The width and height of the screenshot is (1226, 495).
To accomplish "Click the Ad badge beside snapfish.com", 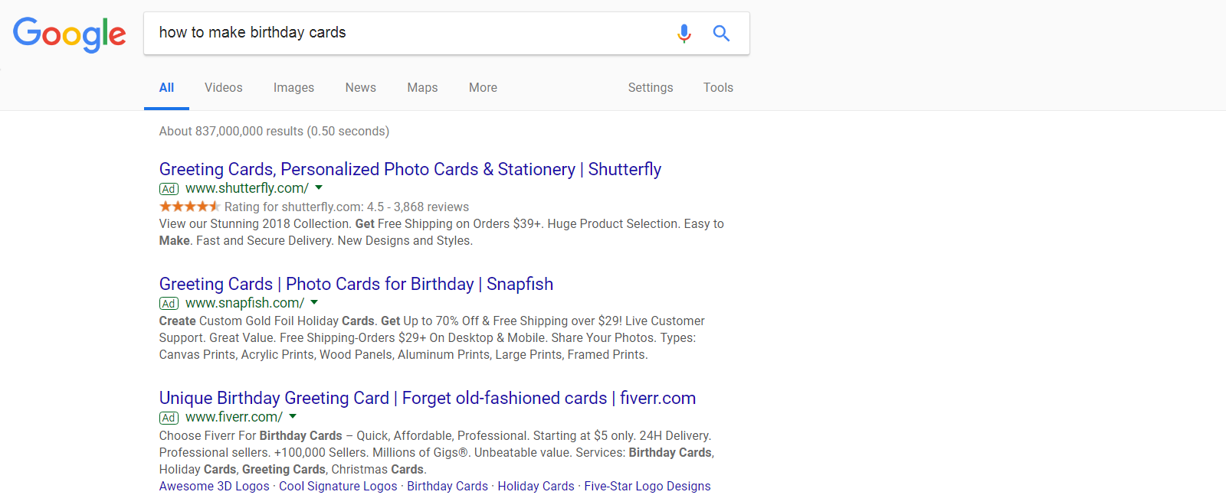I will click(x=169, y=304).
